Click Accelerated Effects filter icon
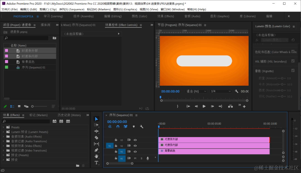Image resolution: width=301 pixels, height=173 pixels. (55, 121)
